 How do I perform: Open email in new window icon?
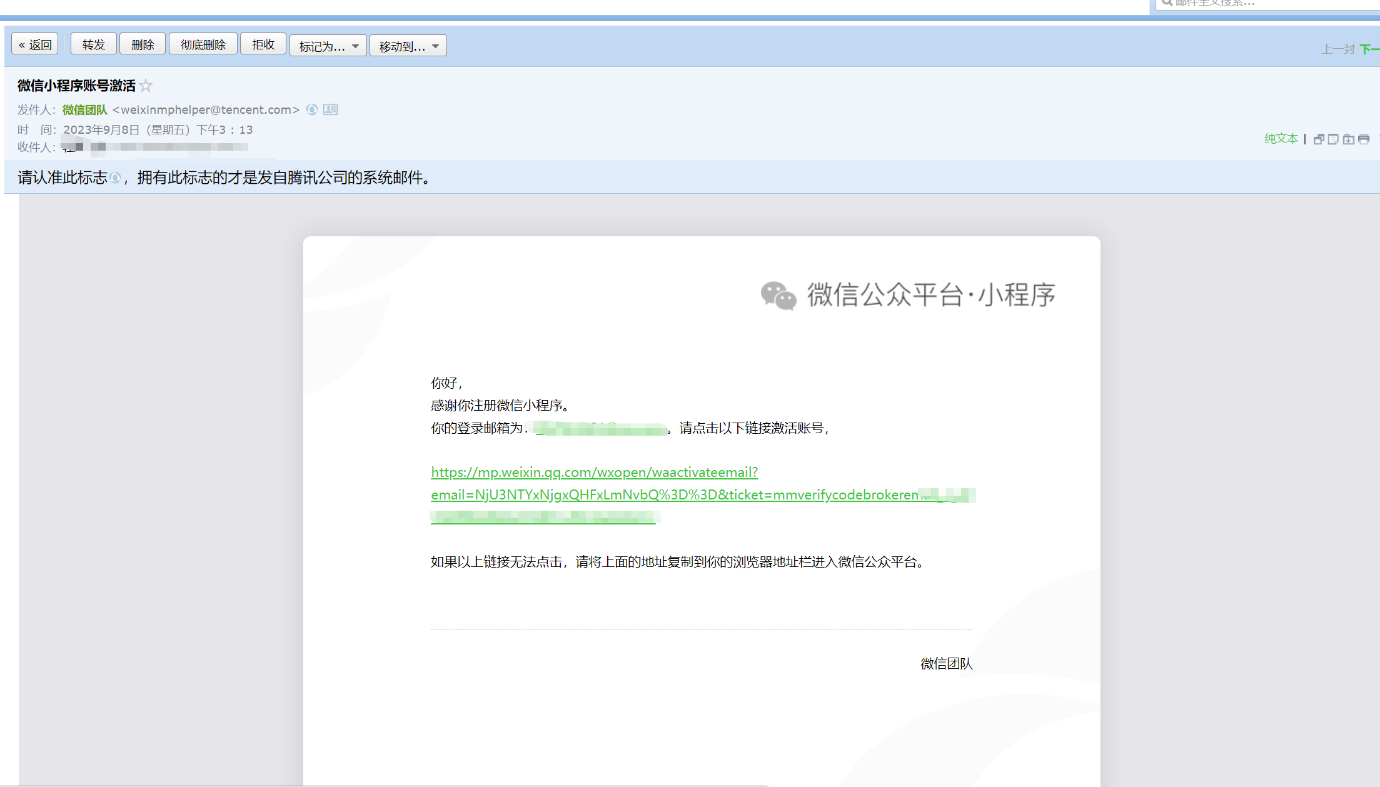(x=1319, y=139)
